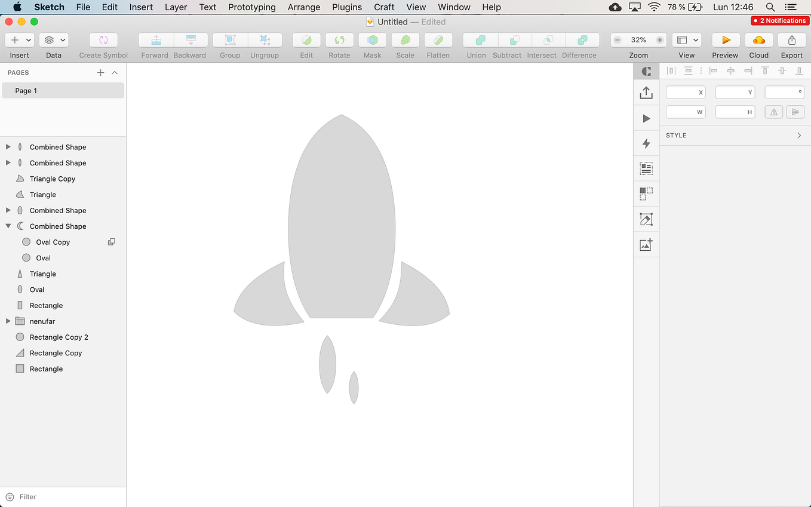The width and height of the screenshot is (811, 507).
Task: Click the Rotate tool icon
Action: click(339, 40)
